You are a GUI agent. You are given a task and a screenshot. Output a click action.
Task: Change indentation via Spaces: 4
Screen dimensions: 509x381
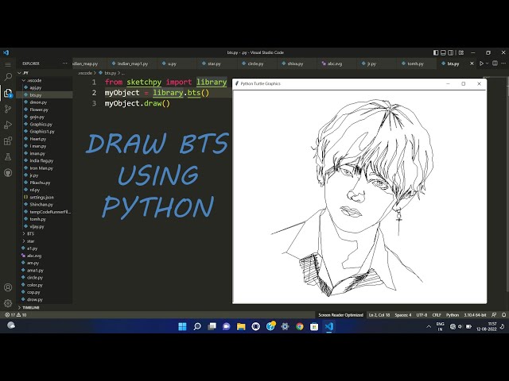pyautogui.click(x=403, y=315)
